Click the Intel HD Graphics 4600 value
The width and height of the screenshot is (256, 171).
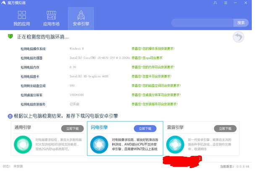tap(89, 76)
